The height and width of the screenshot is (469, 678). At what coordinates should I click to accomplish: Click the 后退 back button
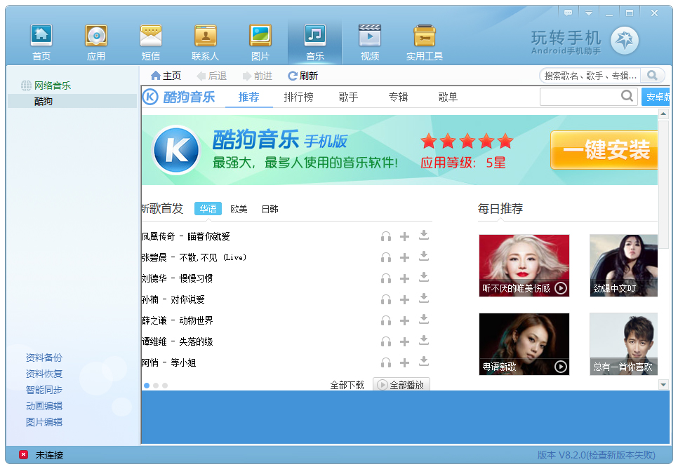(x=211, y=76)
